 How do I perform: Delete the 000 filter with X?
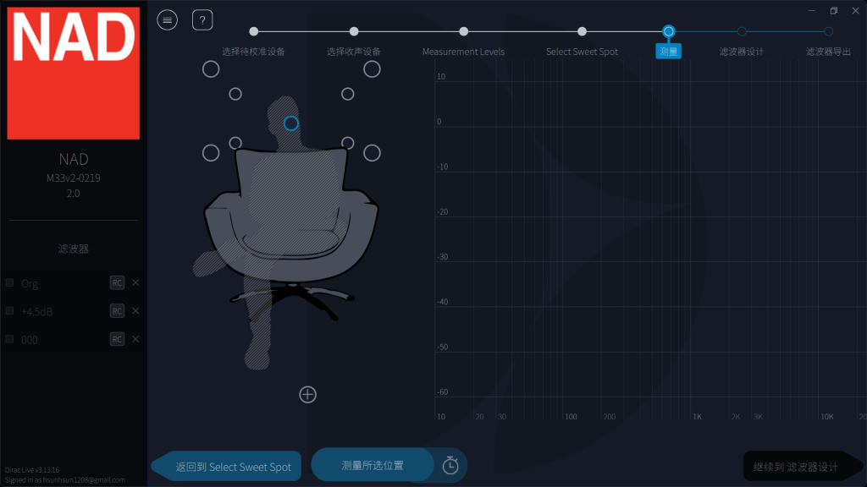point(135,339)
